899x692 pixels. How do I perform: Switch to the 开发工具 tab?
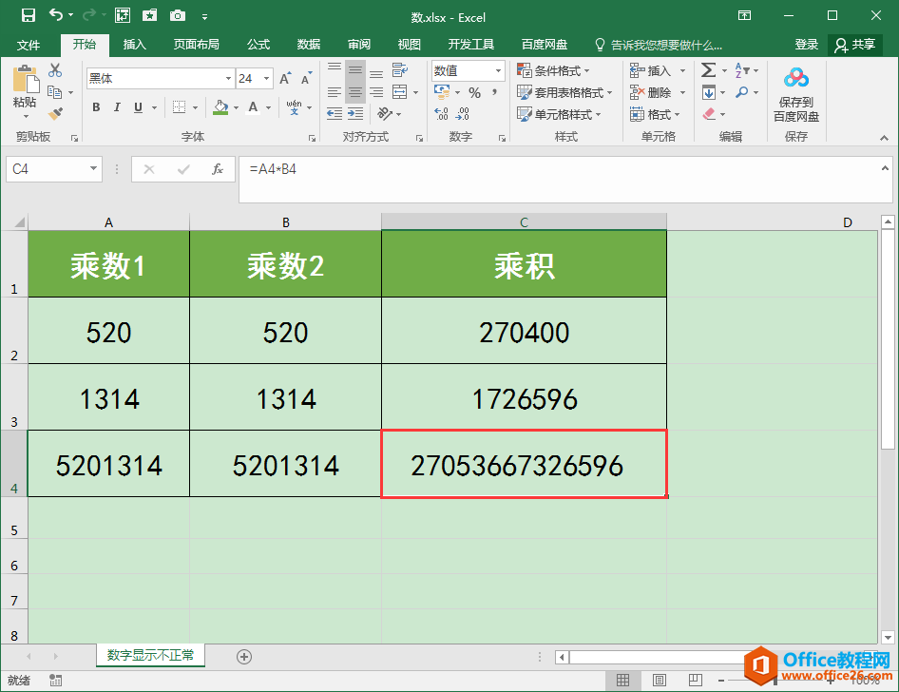(x=470, y=45)
